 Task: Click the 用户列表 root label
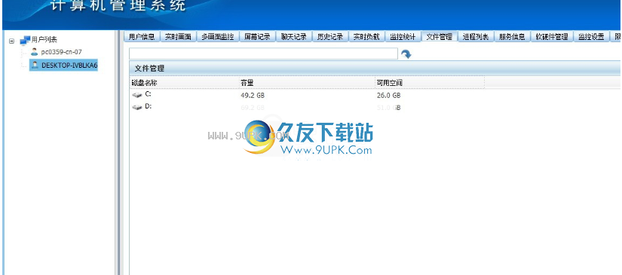click(x=44, y=40)
